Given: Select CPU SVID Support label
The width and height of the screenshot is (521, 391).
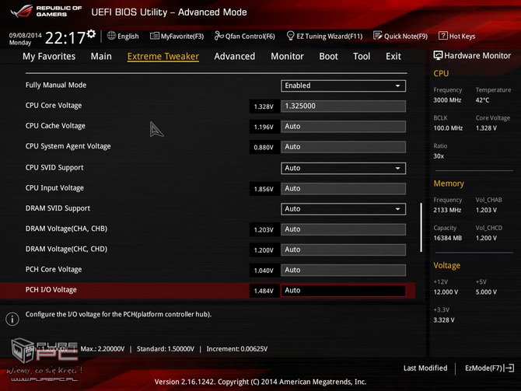Looking at the screenshot, I should coord(54,167).
